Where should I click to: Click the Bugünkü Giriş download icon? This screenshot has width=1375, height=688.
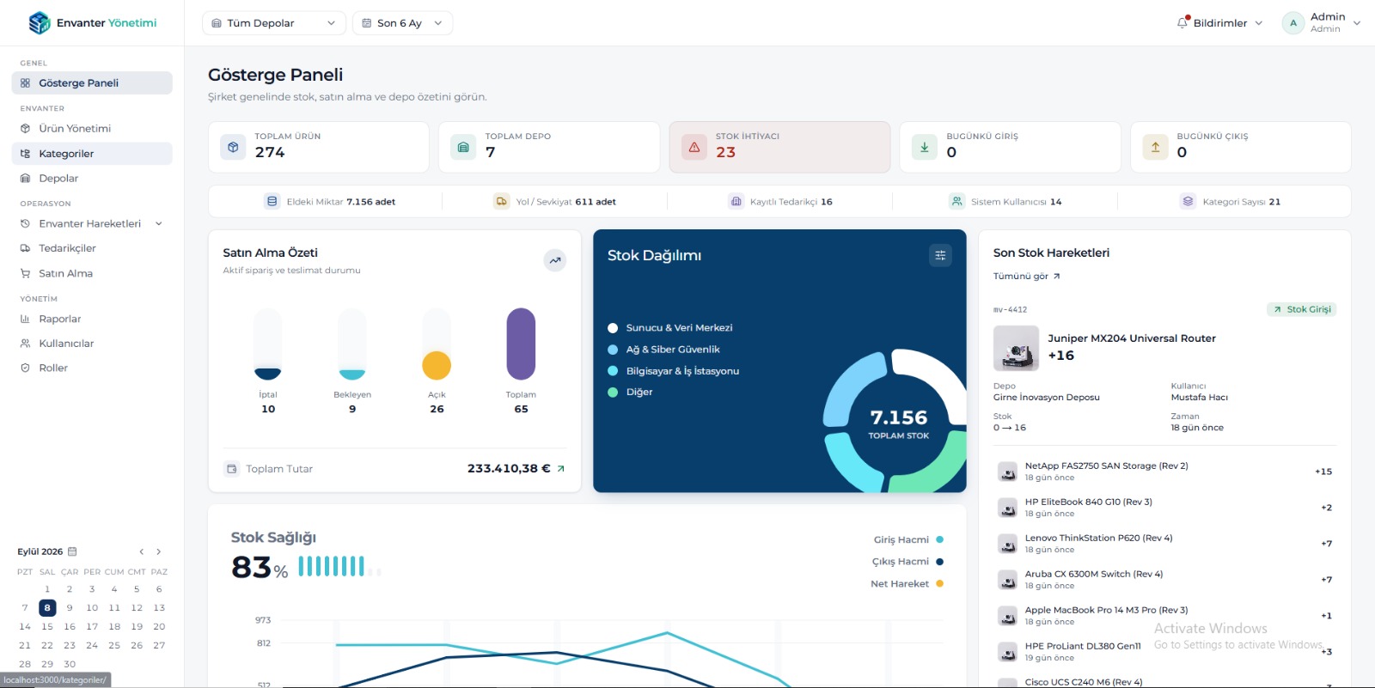(x=925, y=147)
